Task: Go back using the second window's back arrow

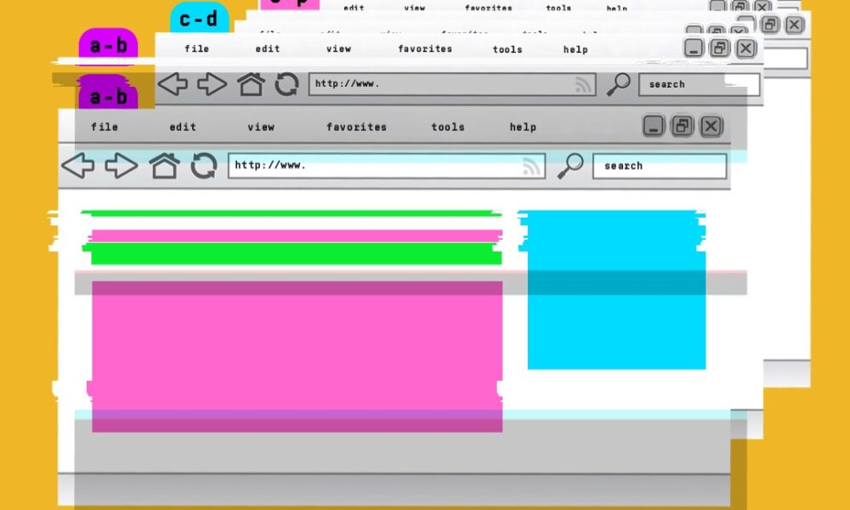Action: [x=173, y=84]
